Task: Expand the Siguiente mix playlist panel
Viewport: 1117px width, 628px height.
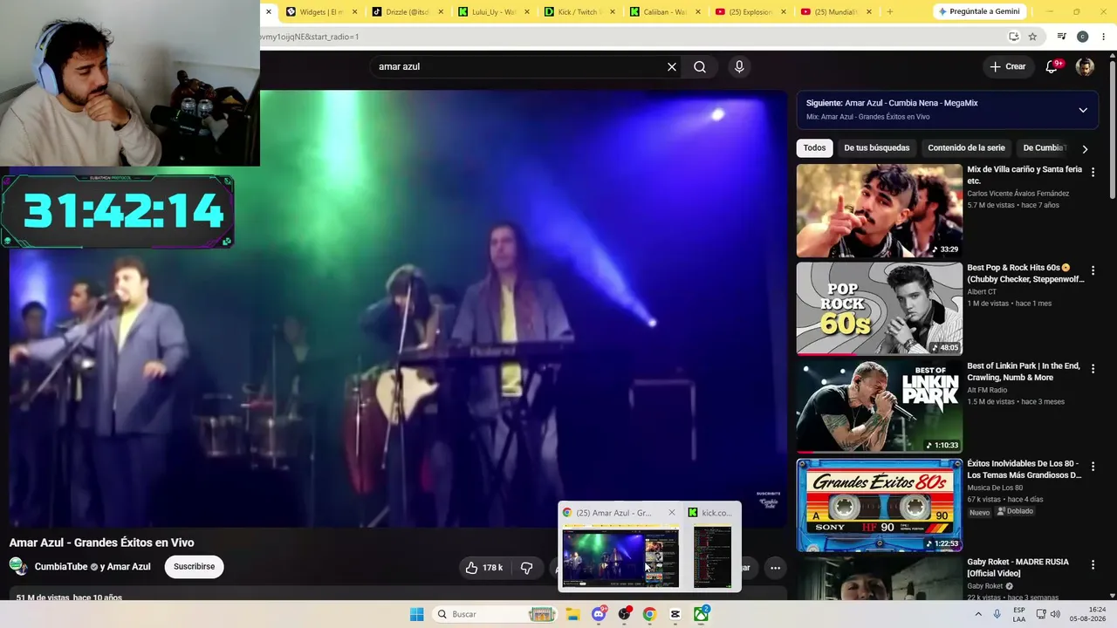Action: 1083,110
